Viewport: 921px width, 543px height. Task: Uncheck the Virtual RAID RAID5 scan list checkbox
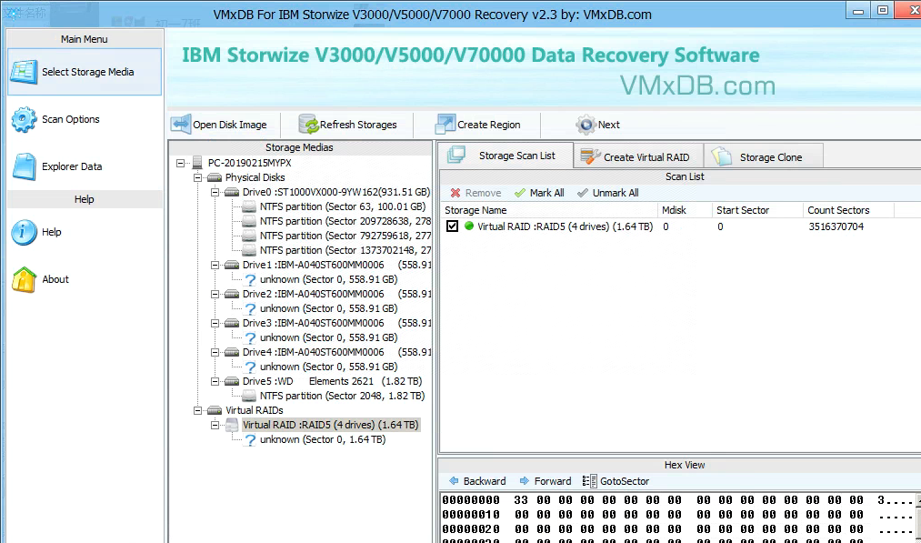pyautogui.click(x=452, y=226)
